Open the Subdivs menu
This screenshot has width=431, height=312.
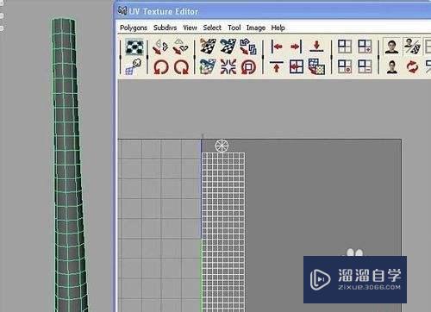(x=166, y=28)
